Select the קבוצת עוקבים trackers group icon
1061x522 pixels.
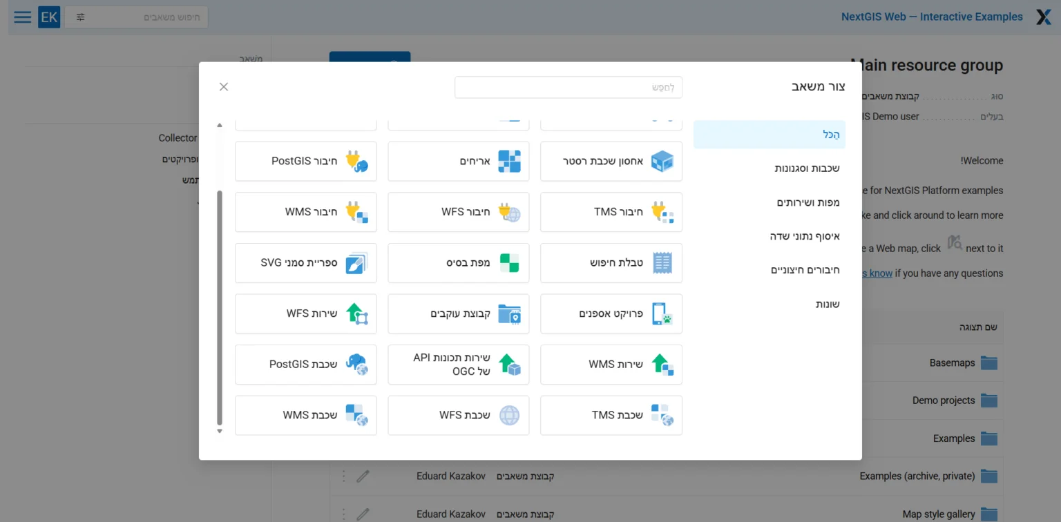[x=510, y=313]
